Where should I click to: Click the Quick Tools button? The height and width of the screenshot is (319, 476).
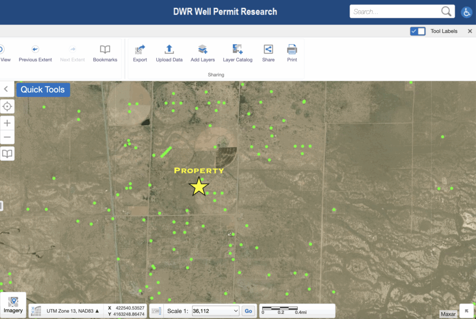pos(43,90)
